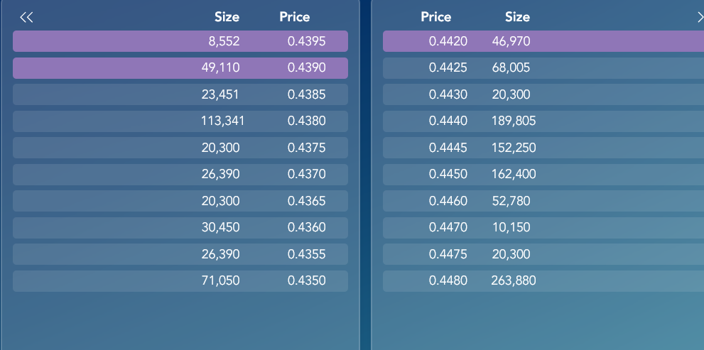Select ask row with size 263,880
The image size is (704, 350).
pos(543,281)
